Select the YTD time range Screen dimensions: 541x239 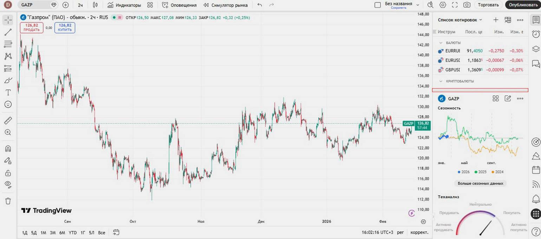pos(73,233)
